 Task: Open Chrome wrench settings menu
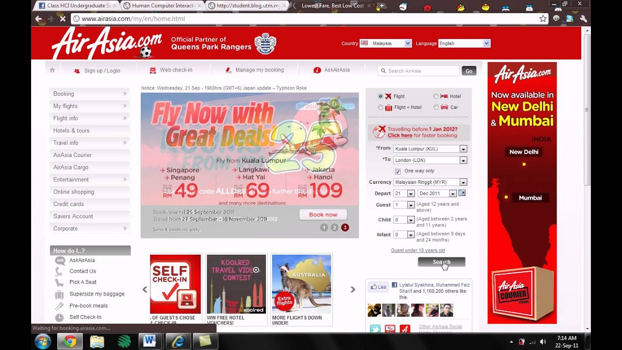click(584, 18)
